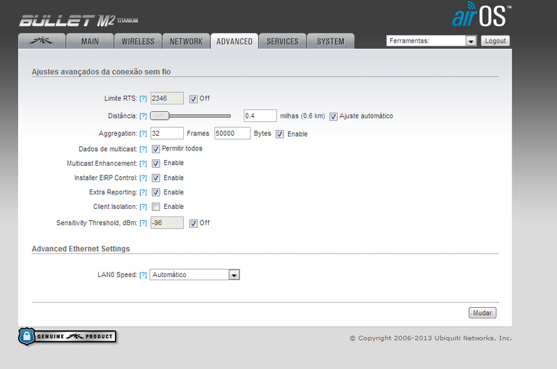Toggle Extra Reporting Enable checkbox
The image size is (557, 369).
click(155, 192)
